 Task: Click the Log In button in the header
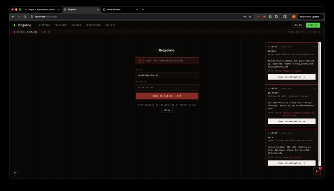click(x=298, y=25)
